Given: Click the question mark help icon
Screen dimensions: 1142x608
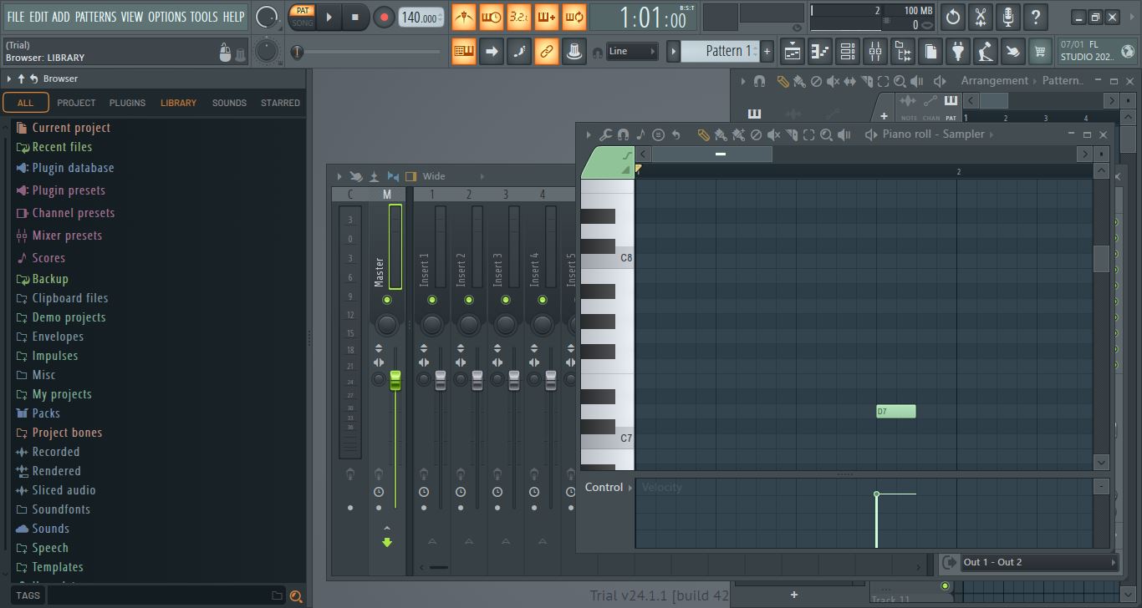Looking at the screenshot, I should pos(1036,17).
